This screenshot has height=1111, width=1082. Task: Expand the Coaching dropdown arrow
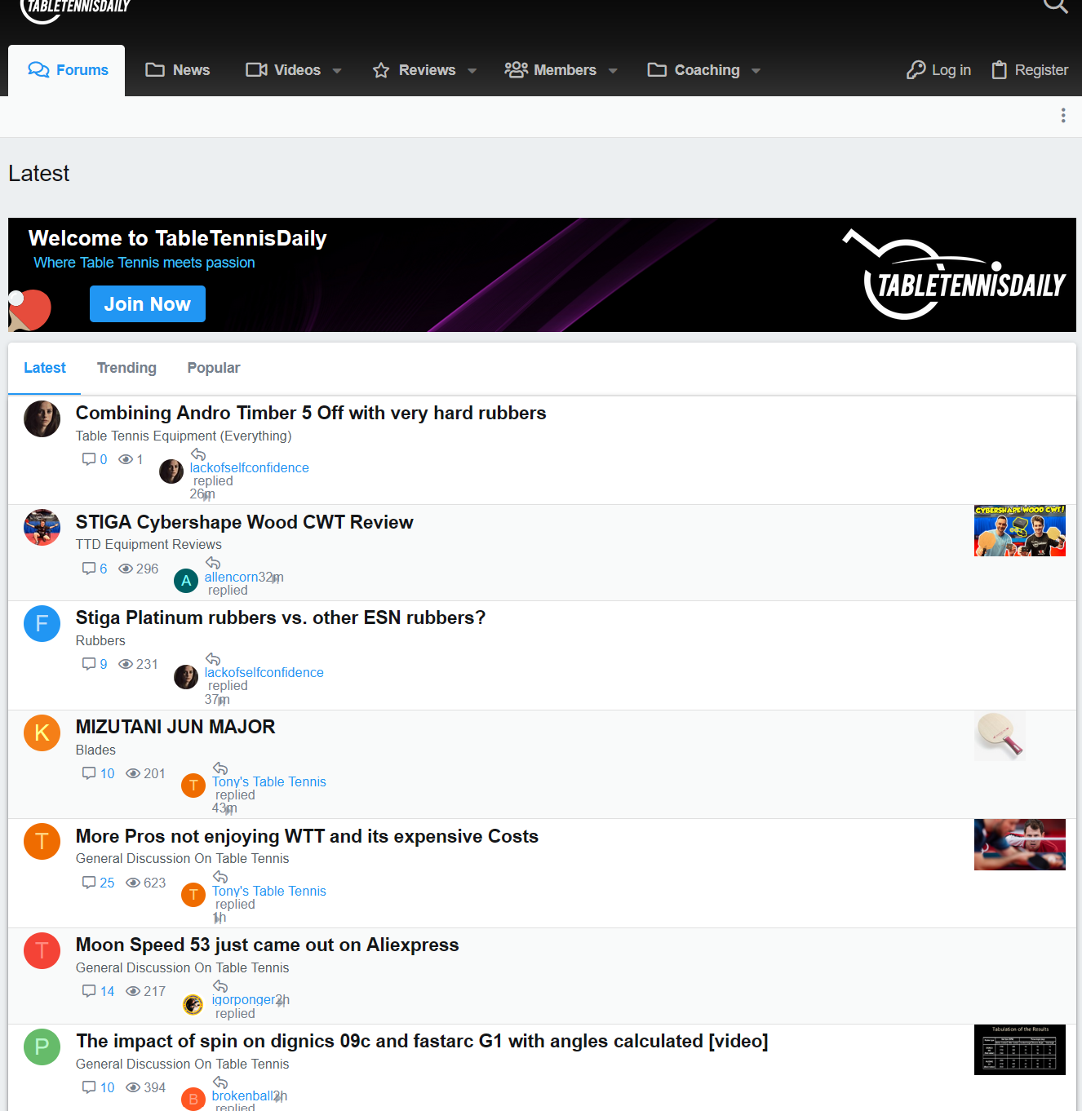click(x=756, y=71)
